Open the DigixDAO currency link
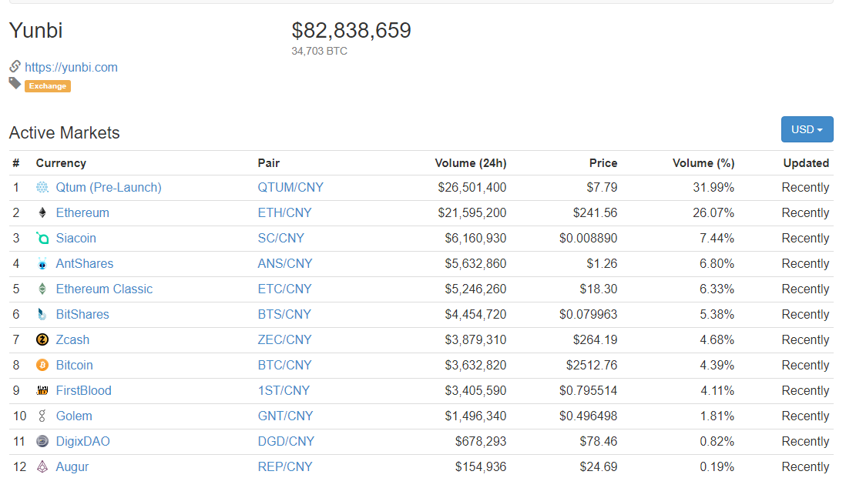The width and height of the screenshot is (856, 498). 83,441
